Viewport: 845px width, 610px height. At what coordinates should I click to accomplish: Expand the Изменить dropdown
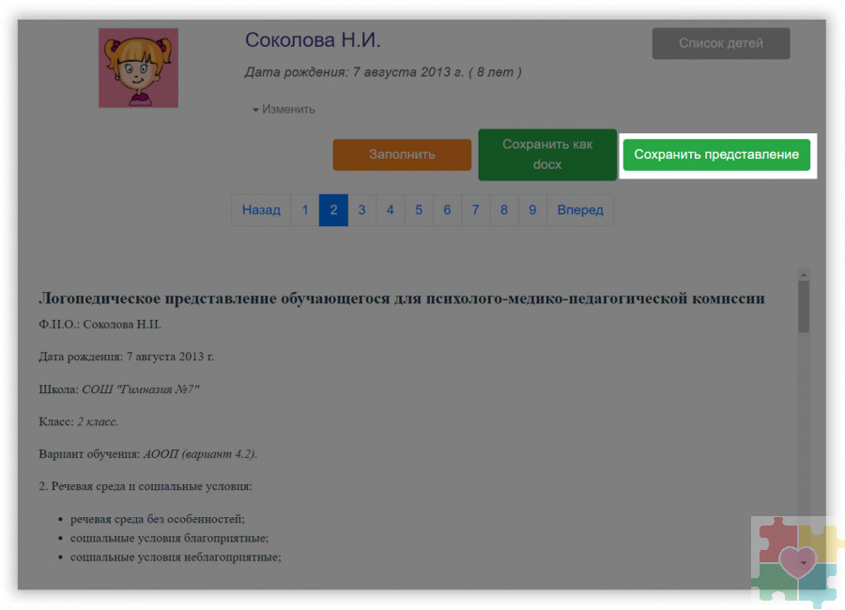(x=284, y=109)
